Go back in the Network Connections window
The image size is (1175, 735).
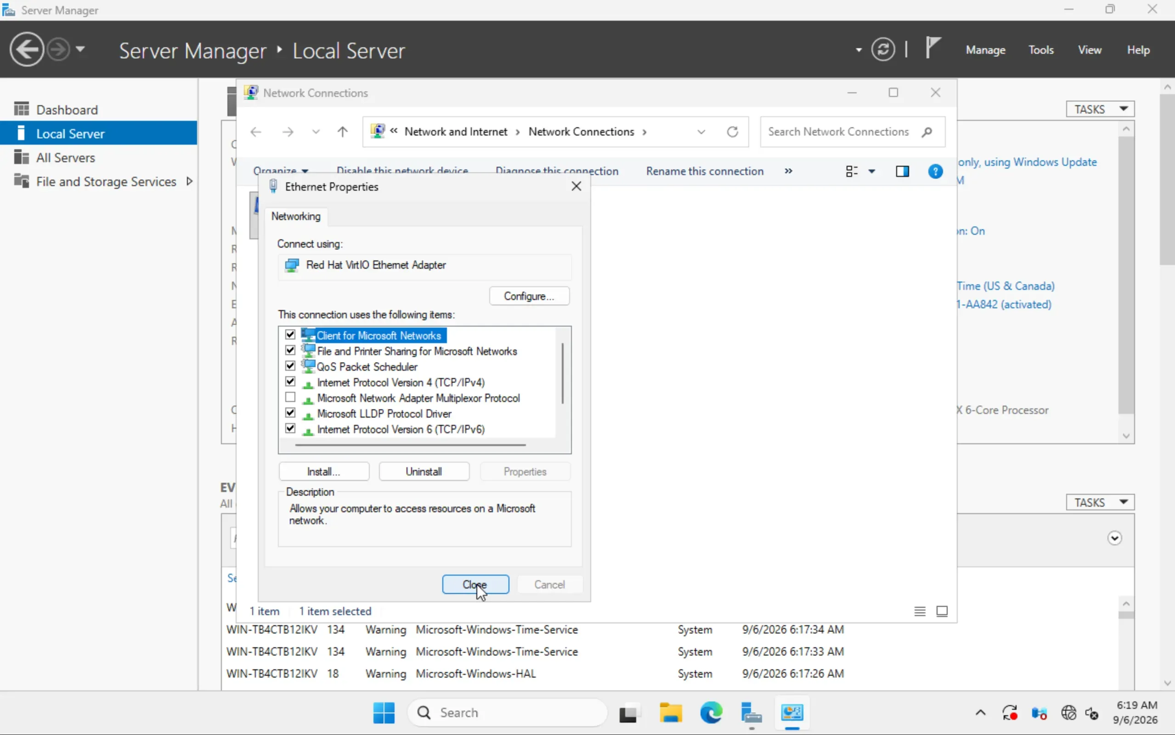[256, 132]
